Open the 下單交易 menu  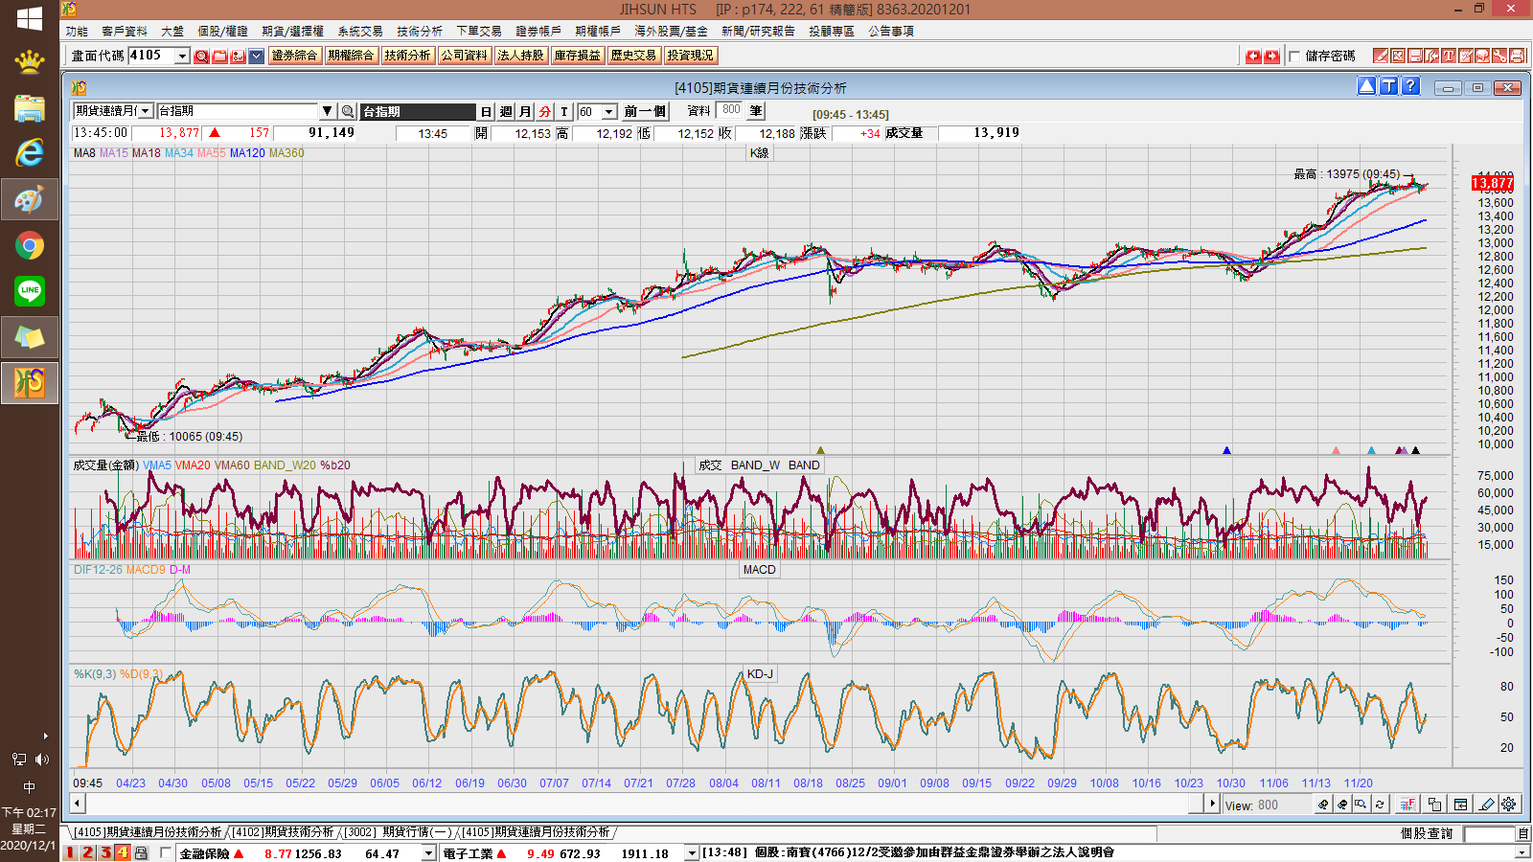[479, 31]
